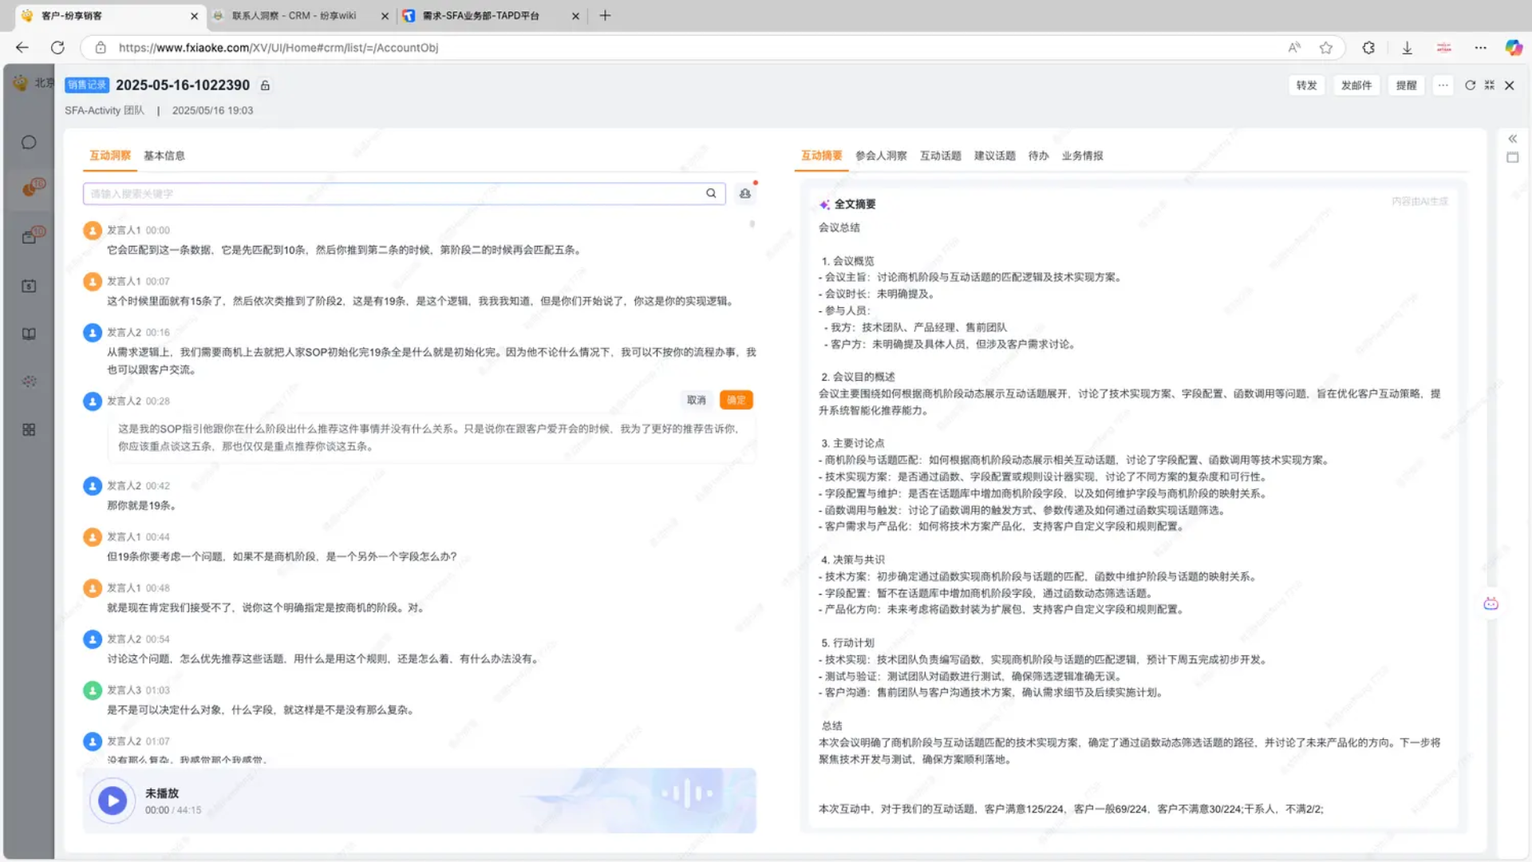This screenshot has height=862, width=1532.
Task: Click the speaker filter icon beside the search box
Action: coord(745,193)
